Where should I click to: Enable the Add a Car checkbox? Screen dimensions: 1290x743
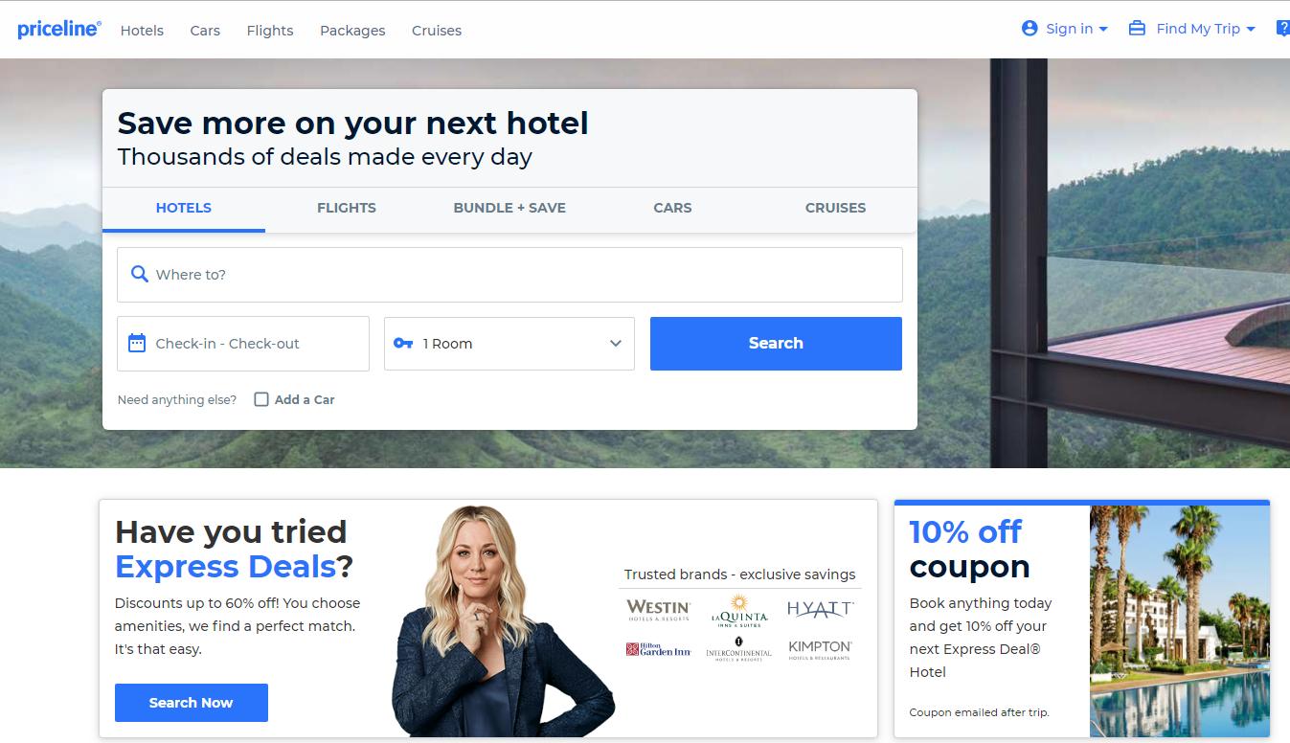260,399
